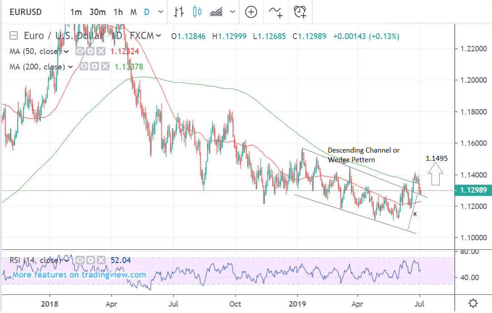Screen dimensions: 492x313
Task: Click the MA 200 value 1.13378
Action: [x=129, y=66]
